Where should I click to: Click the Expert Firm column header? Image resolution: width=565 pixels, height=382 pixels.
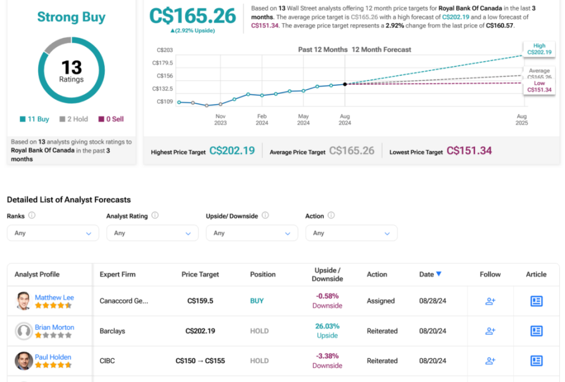pyautogui.click(x=117, y=274)
